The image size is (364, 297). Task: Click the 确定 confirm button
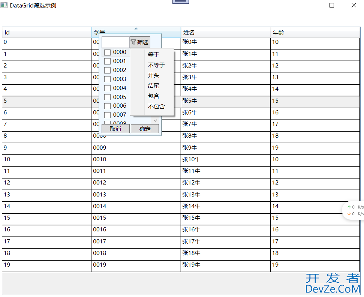[145, 129]
